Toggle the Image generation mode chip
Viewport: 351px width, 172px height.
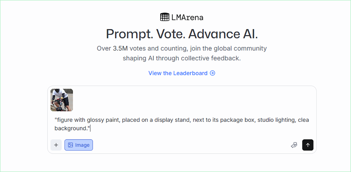[79, 145]
